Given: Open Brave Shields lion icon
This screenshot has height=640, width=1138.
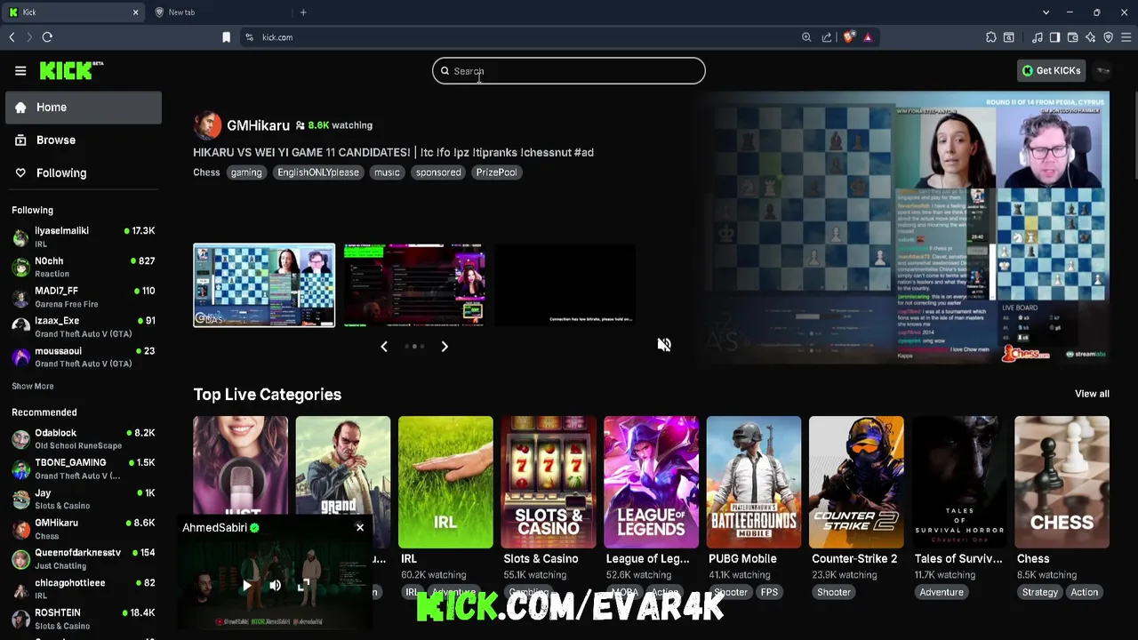Looking at the screenshot, I should point(849,37).
